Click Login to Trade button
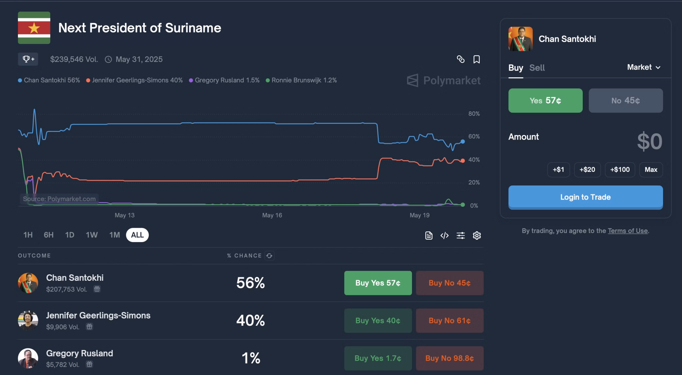This screenshot has height=375, width=682. [585, 197]
